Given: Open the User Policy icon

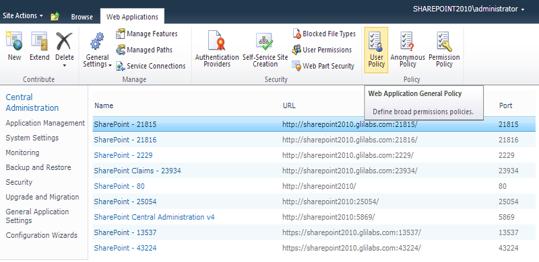Looking at the screenshot, I should click(376, 42).
